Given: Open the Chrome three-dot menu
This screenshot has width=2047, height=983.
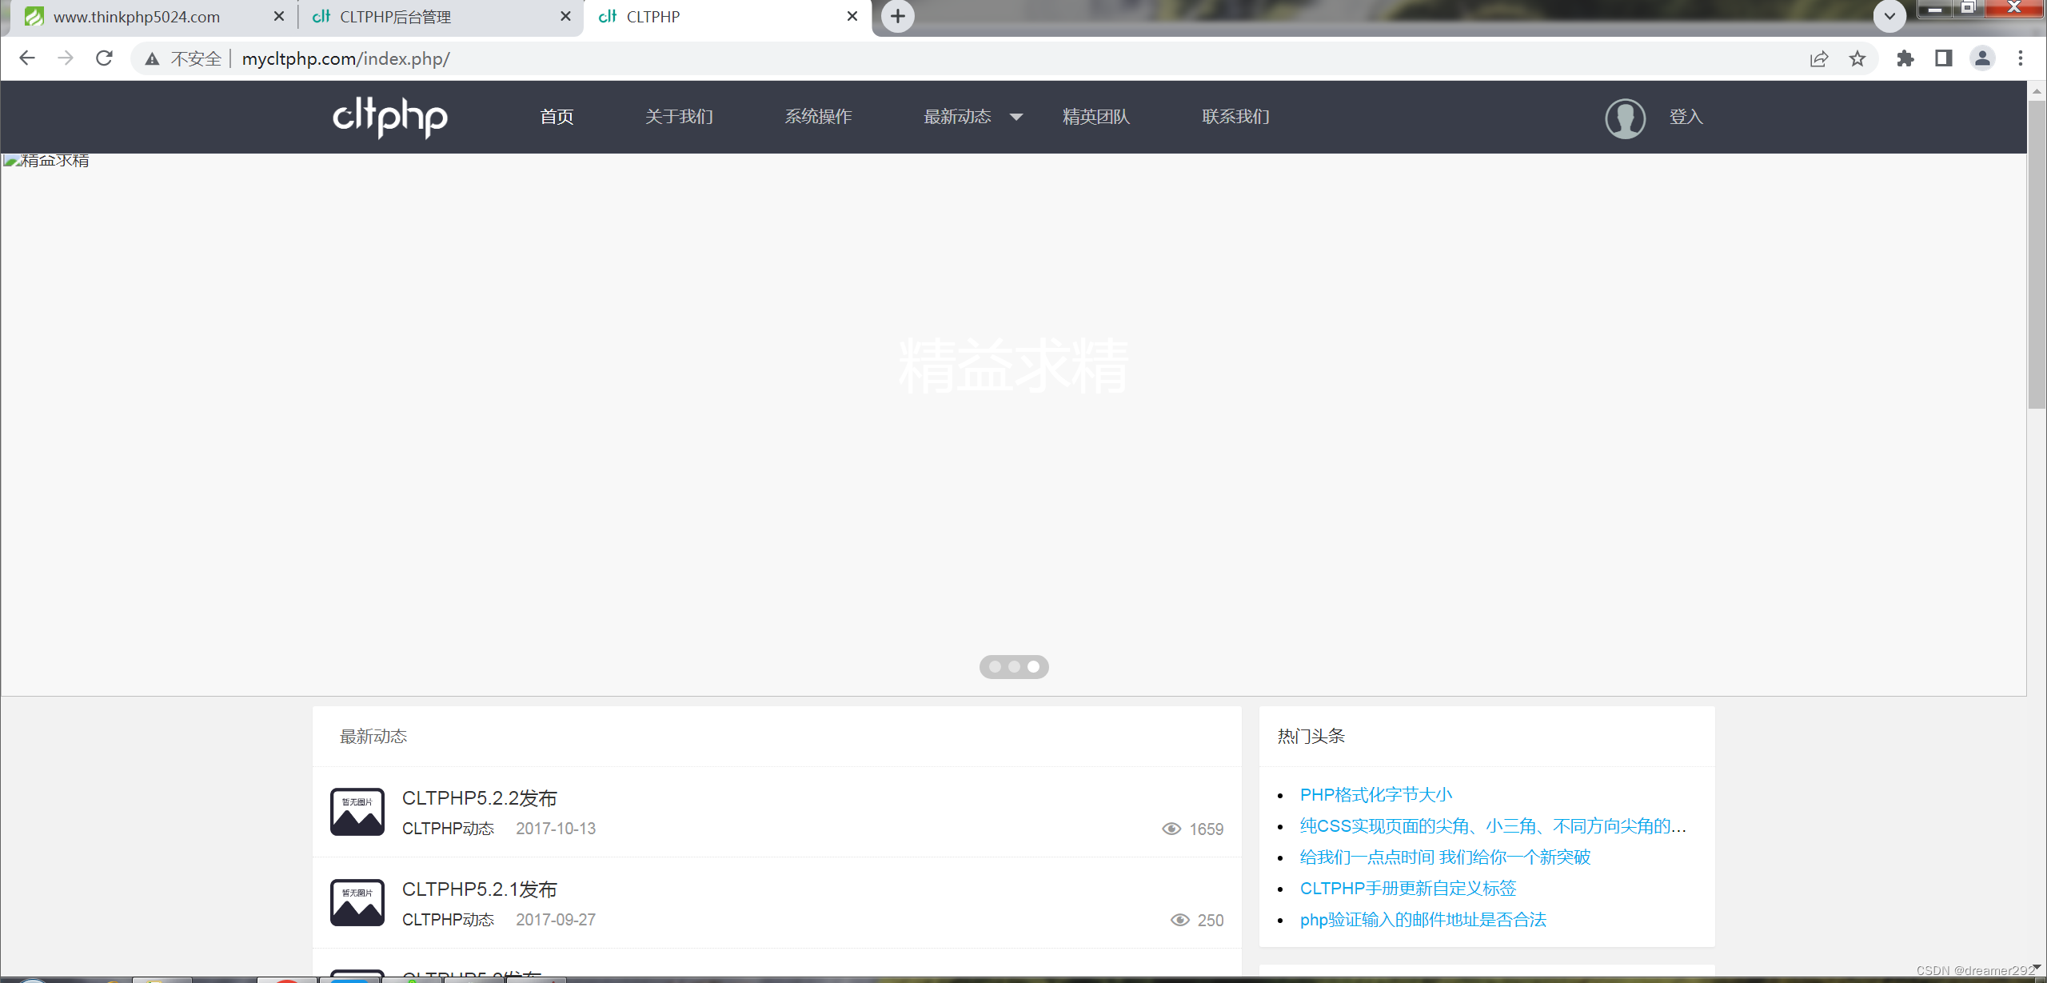Looking at the screenshot, I should point(2020,58).
